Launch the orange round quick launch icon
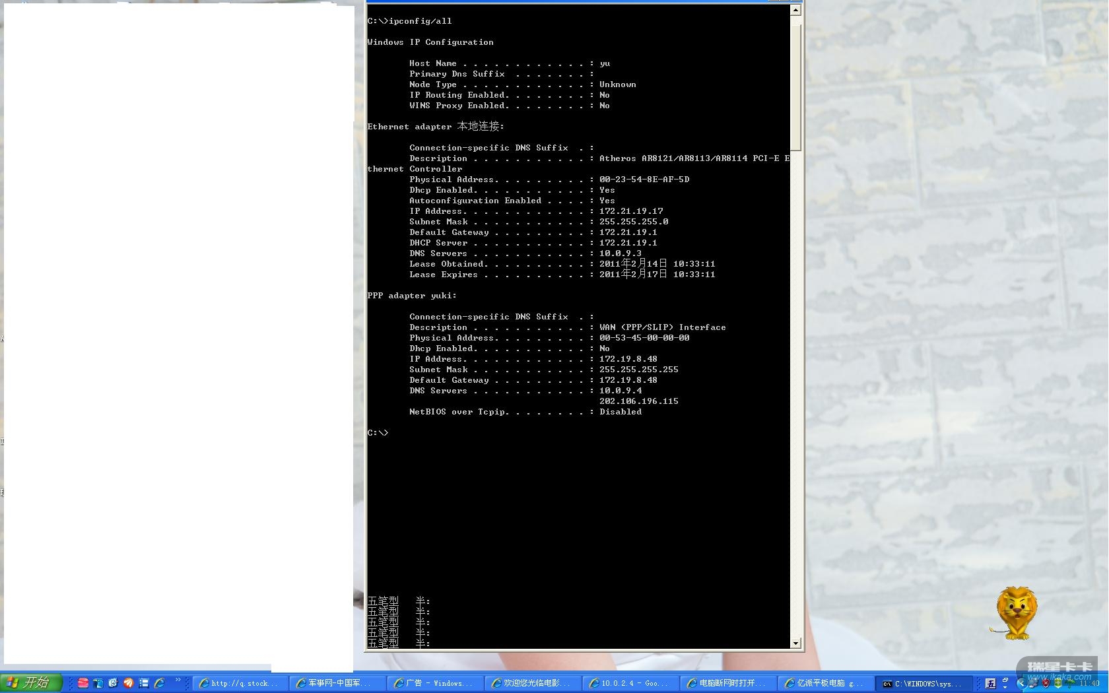1109x693 pixels. point(128,683)
